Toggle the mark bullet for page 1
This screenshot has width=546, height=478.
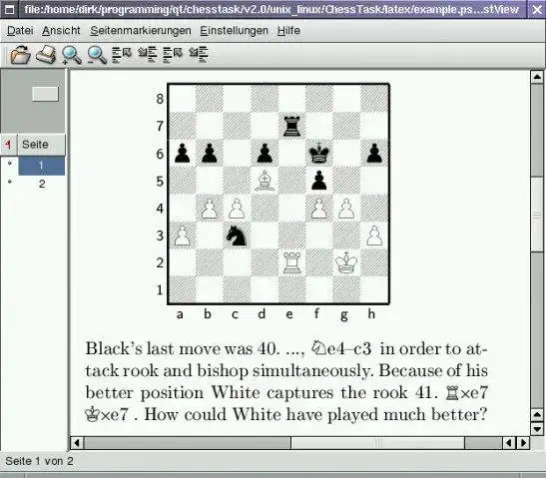9,163
